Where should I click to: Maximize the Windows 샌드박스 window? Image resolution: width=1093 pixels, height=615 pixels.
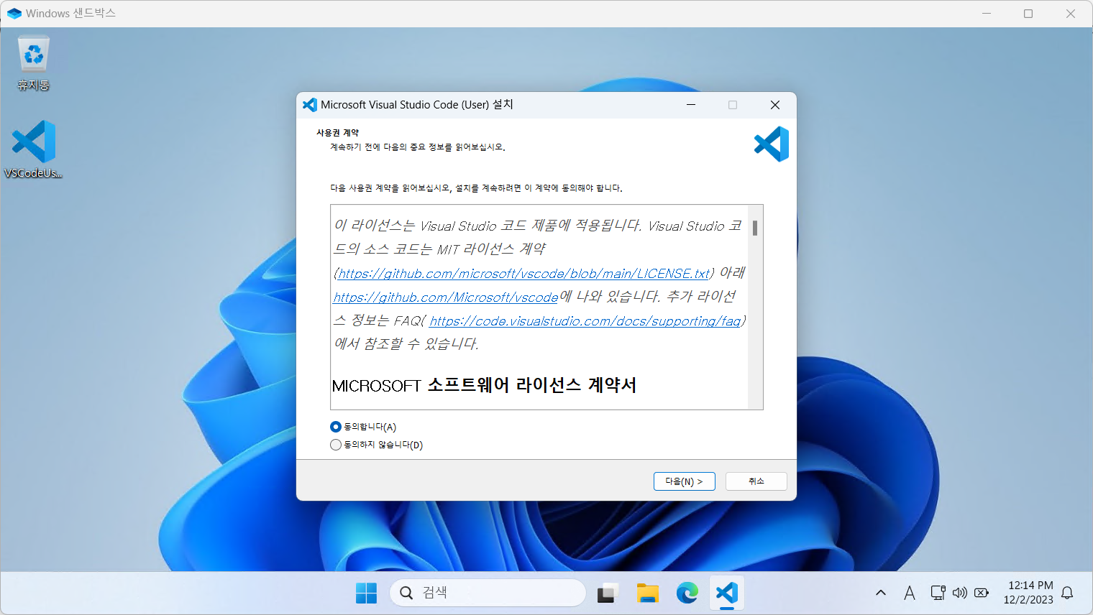pyautogui.click(x=1028, y=14)
